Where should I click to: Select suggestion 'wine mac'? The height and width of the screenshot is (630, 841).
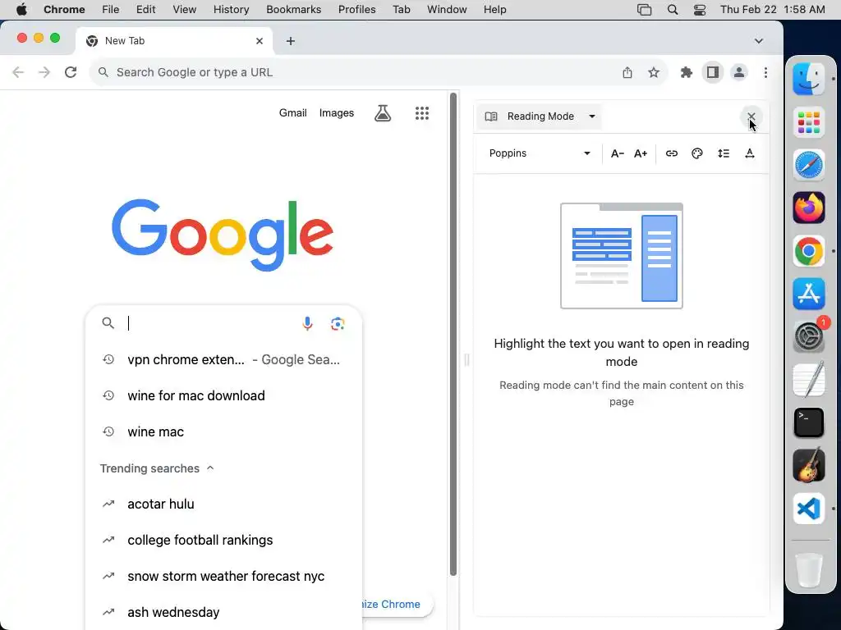[x=223, y=431]
